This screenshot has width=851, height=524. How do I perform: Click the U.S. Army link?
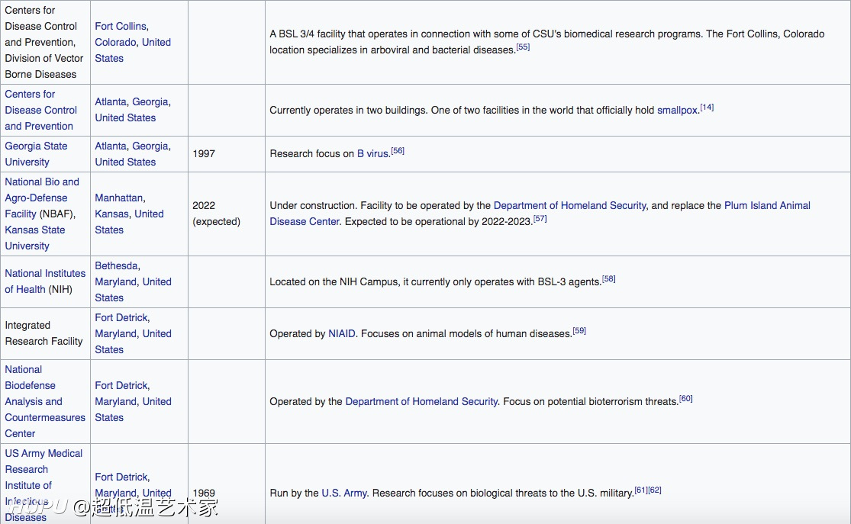tap(345, 493)
